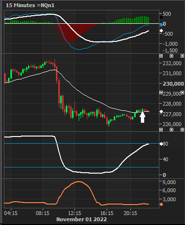Click the bottom-right handle of price axis selection
The width and height of the screenshot is (185, 225).
(182, 129)
